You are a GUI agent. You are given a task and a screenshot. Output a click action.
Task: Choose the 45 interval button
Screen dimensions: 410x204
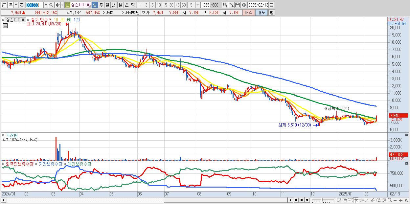coord(177,5)
